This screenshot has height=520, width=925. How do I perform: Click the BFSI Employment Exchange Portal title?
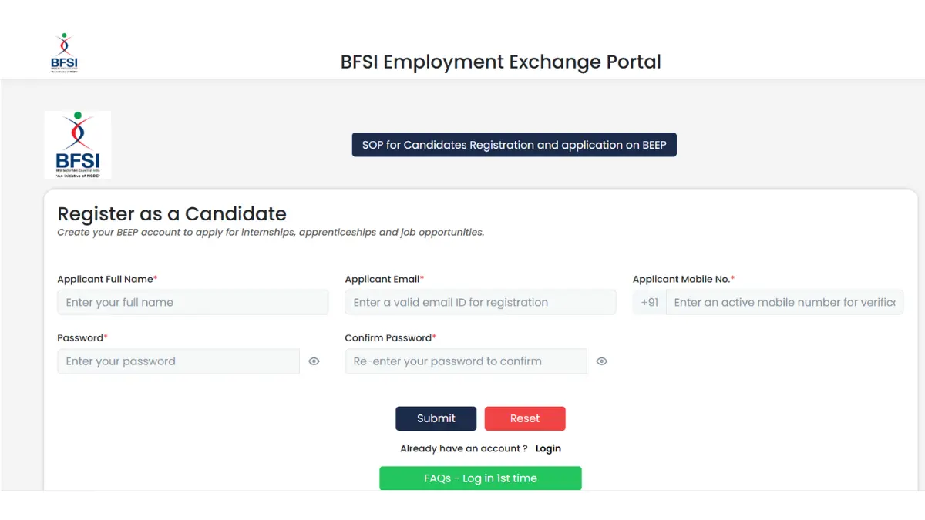coord(501,62)
